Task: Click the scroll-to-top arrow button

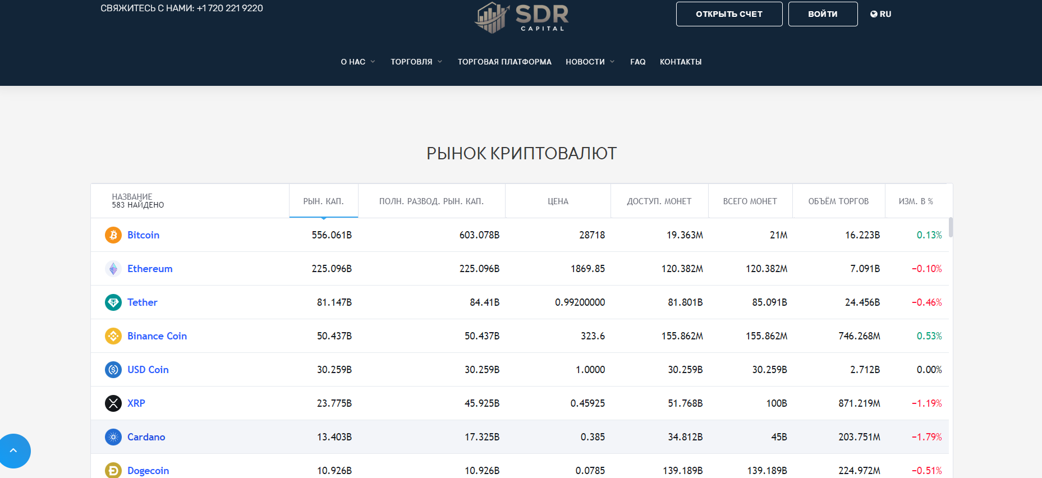Action: click(x=13, y=451)
